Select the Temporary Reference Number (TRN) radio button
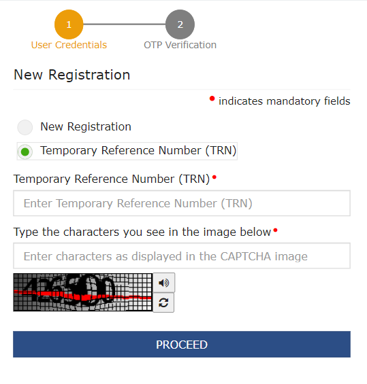 tap(25, 152)
